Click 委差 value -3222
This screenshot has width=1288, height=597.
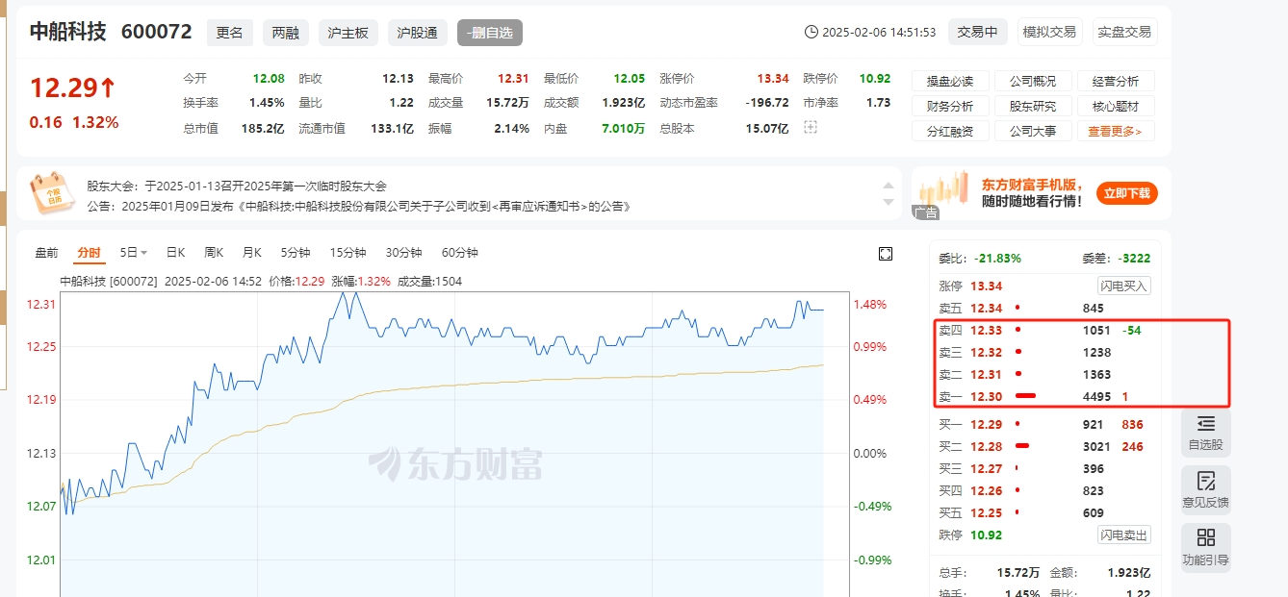[x=1134, y=259]
